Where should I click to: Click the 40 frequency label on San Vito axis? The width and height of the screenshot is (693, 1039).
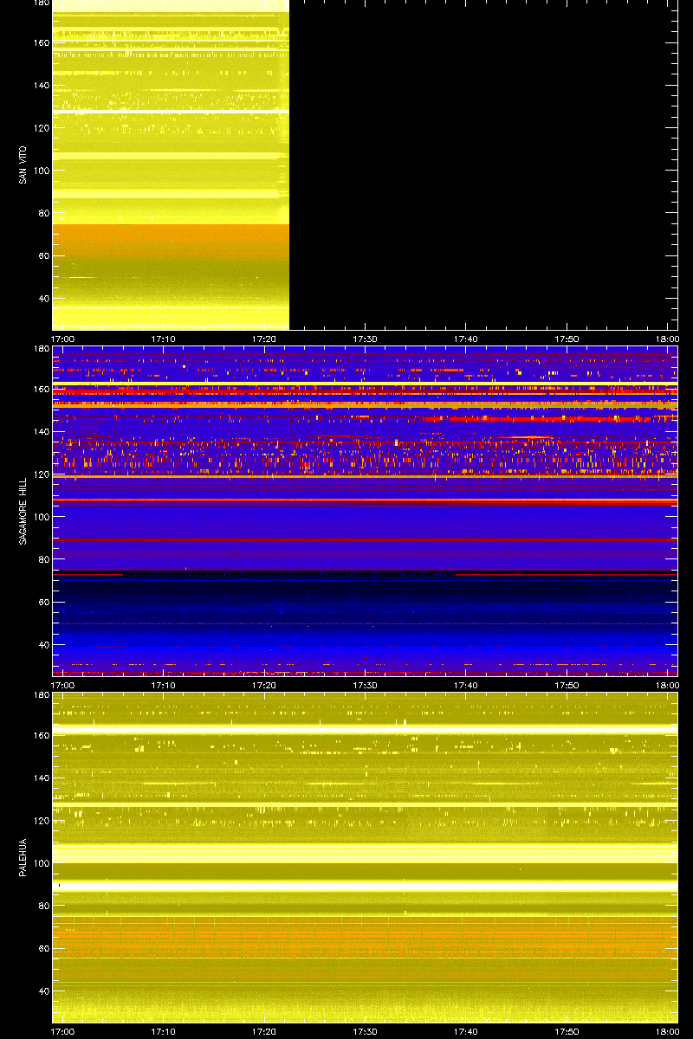(44, 299)
